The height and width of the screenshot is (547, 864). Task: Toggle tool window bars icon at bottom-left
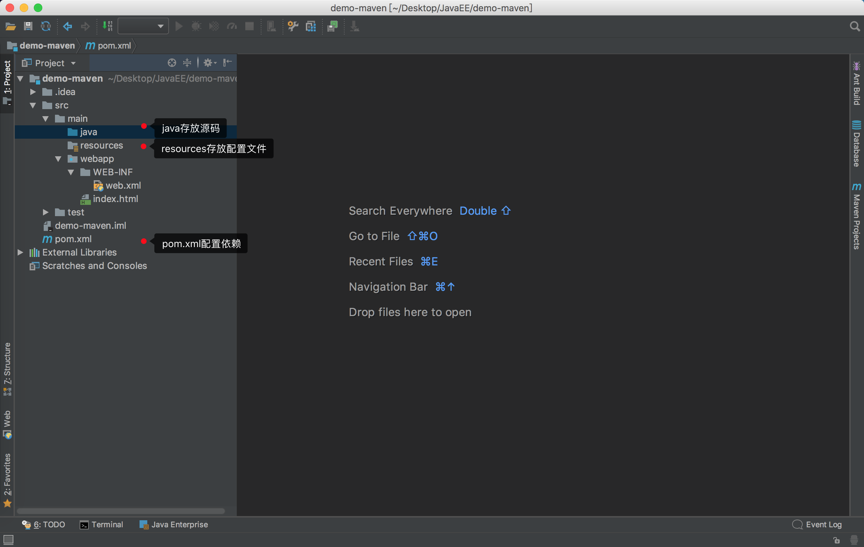[8, 540]
